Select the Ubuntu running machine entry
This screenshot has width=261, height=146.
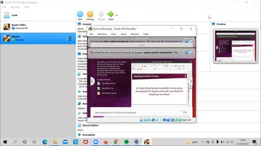[38, 38]
